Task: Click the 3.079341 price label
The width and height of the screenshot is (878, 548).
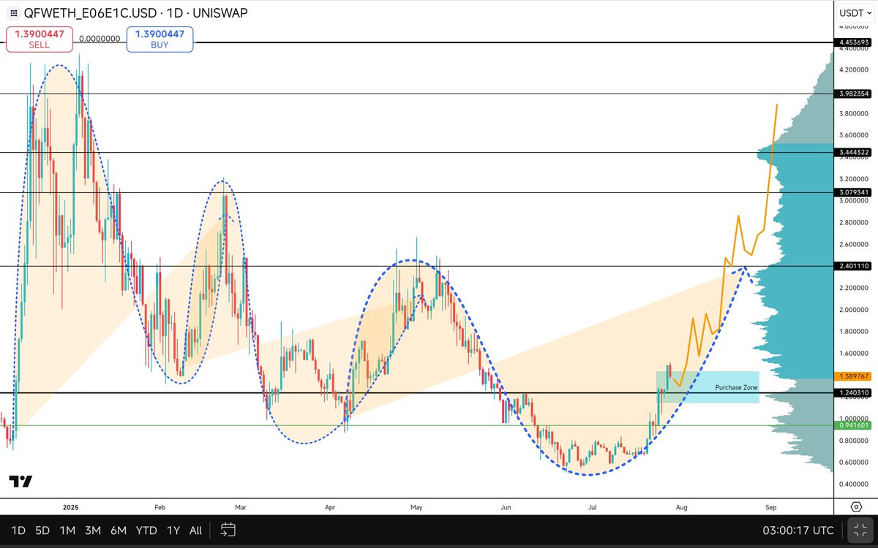Action: tap(853, 192)
